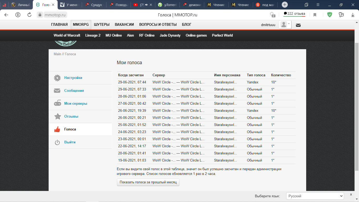Reload the page with refresh icon

[x=29, y=15]
